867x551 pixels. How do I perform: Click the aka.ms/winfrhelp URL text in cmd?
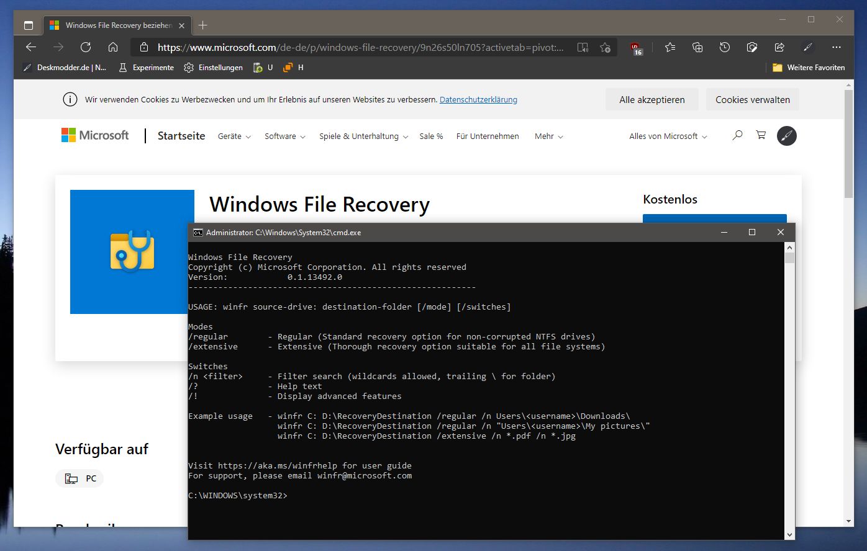278,466
